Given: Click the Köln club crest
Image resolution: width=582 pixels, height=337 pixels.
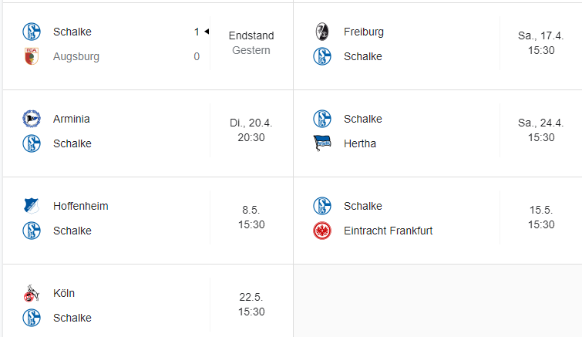Looking at the screenshot, I should (x=31, y=293).
